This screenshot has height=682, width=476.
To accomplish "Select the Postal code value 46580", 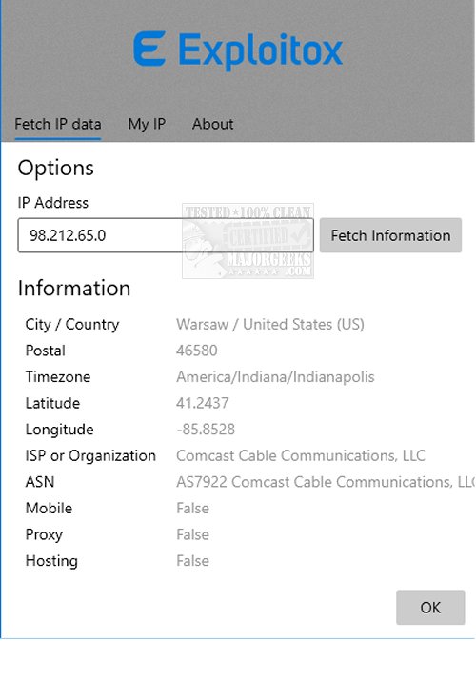I will coord(196,351).
